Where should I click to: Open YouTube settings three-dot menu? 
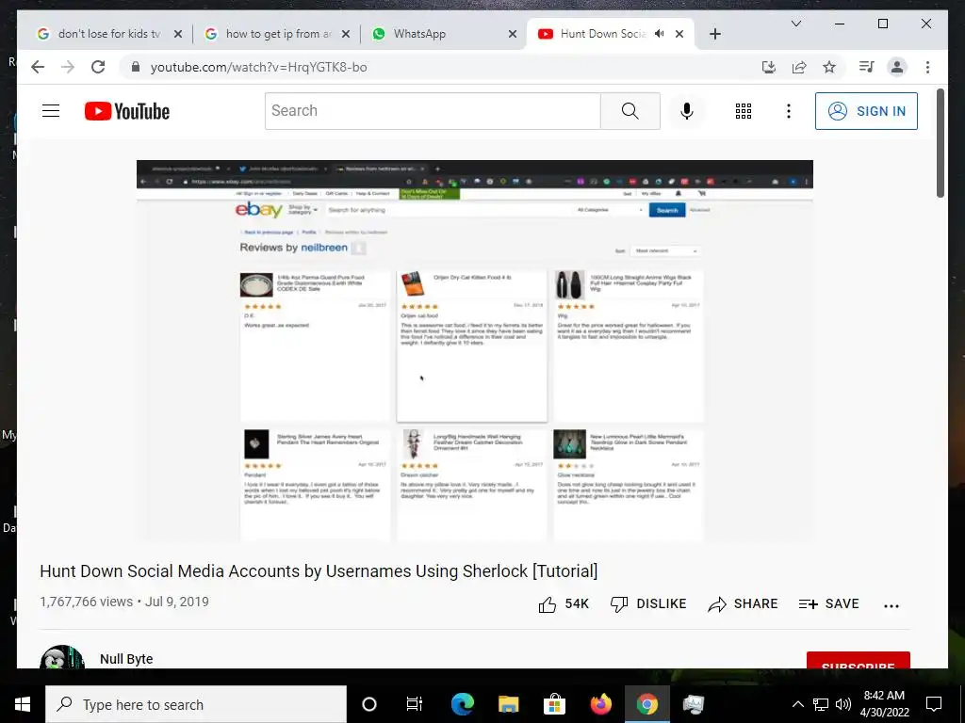789,111
